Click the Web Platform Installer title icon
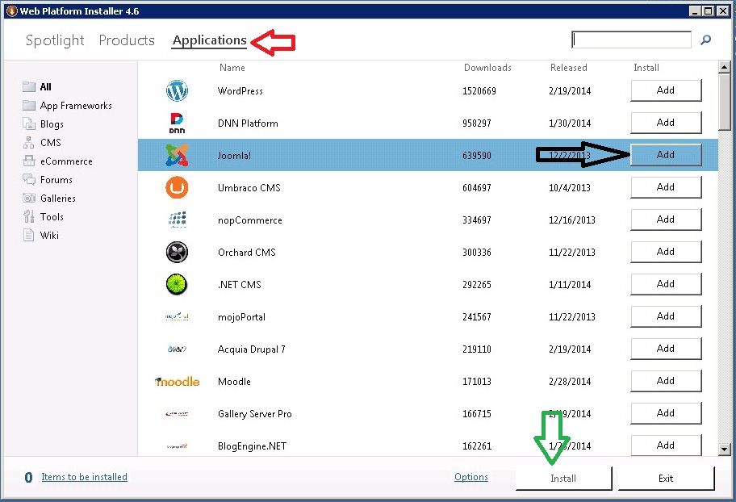The image size is (736, 502). (x=12, y=10)
